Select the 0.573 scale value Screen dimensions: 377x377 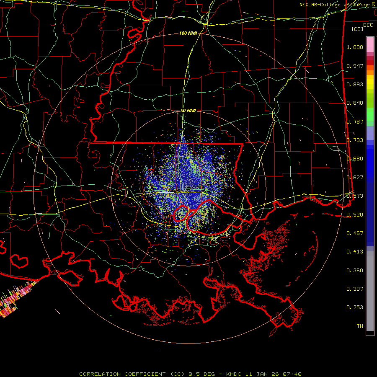[x=355, y=196]
